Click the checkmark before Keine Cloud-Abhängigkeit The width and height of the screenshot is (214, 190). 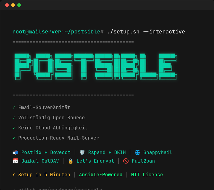pos(14,128)
